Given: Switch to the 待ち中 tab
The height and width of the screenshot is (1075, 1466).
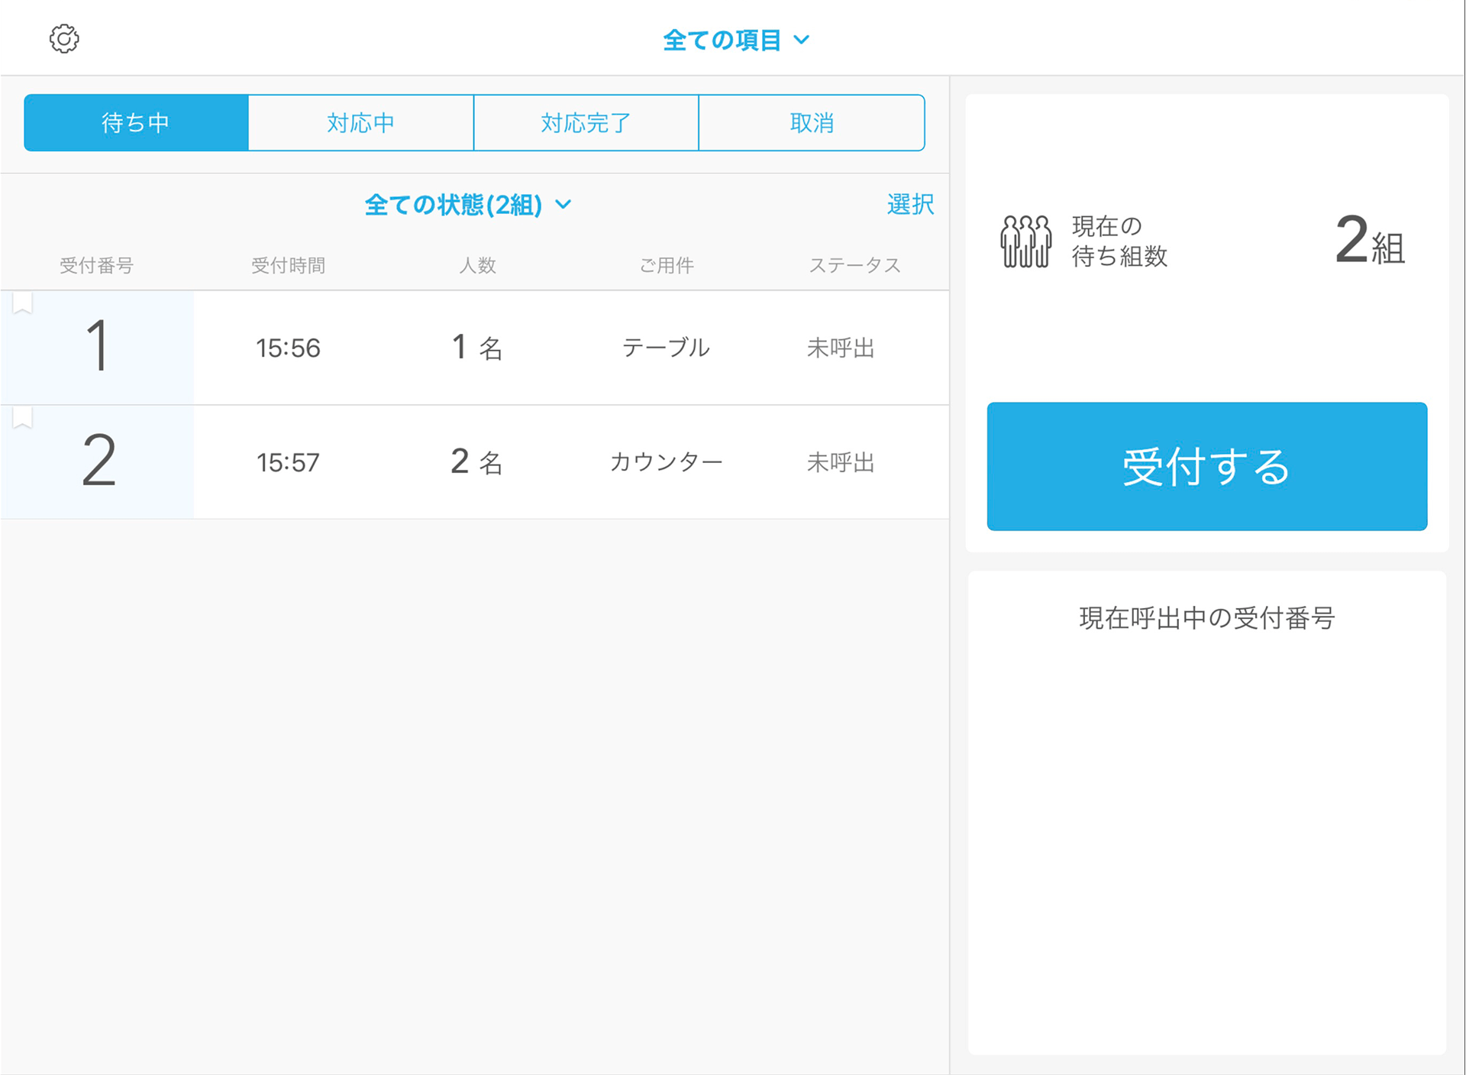Looking at the screenshot, I should [x=136, y=122].
